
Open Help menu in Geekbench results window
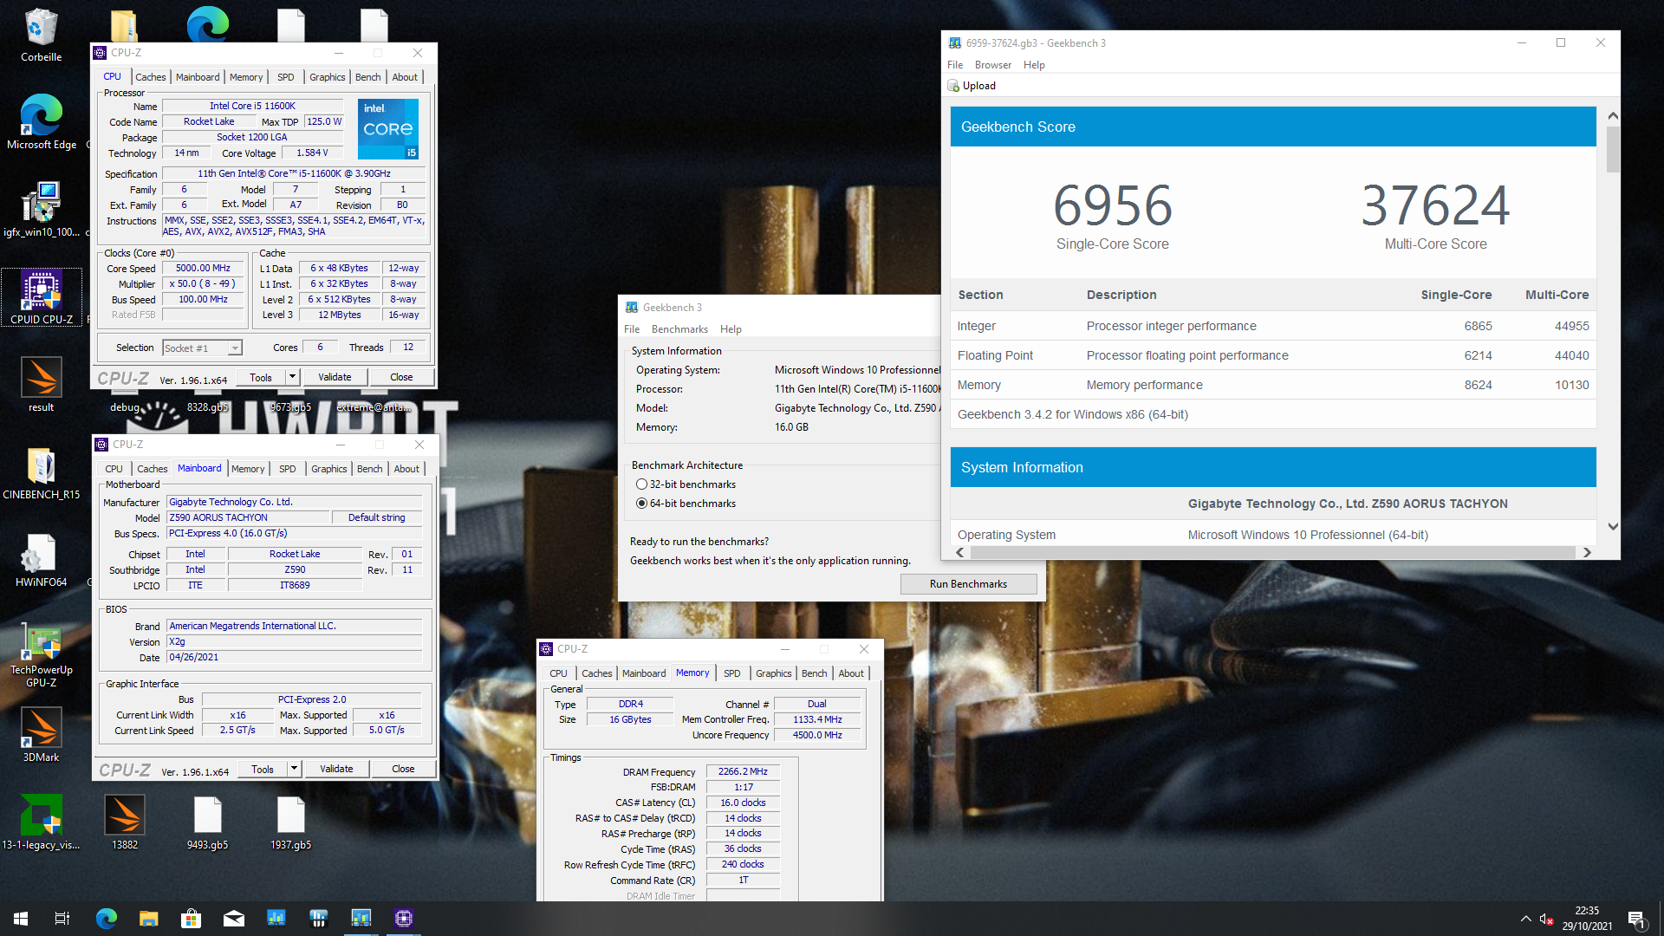1033,65
